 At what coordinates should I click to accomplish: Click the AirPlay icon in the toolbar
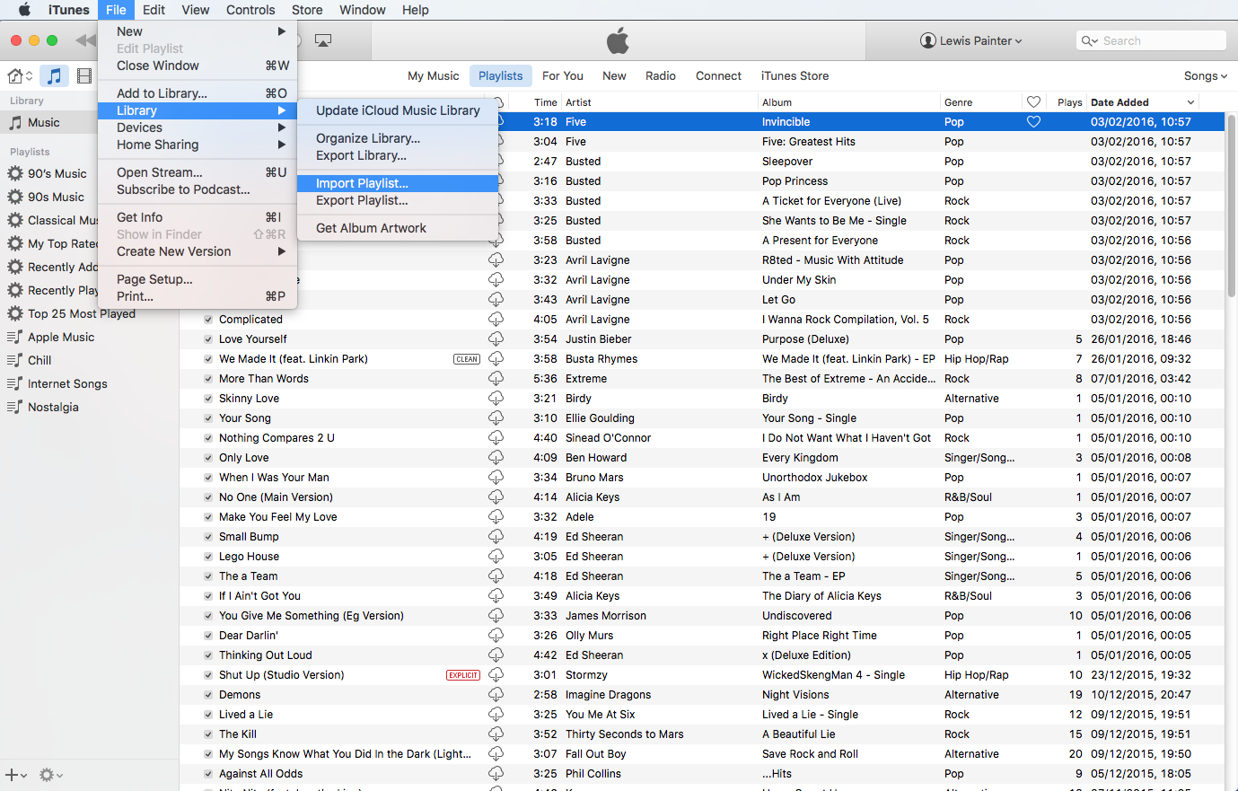coord(323,40)
